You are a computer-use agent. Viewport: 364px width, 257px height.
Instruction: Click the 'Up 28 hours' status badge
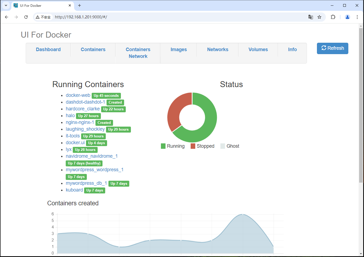coord(85,150)
